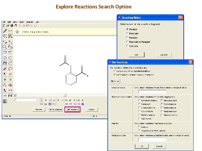This screenshot has height=151, width=202.
Task: Click the reaction steps number field
Action: (152, 92)
